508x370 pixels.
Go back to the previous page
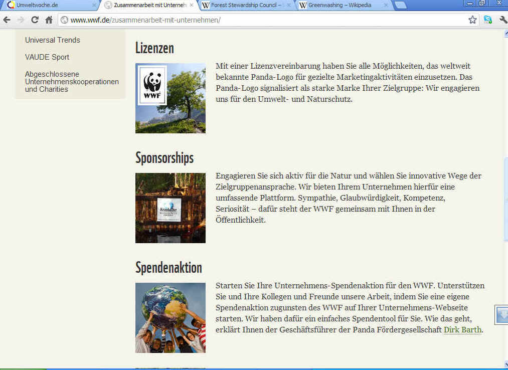[x=7, y=20]
